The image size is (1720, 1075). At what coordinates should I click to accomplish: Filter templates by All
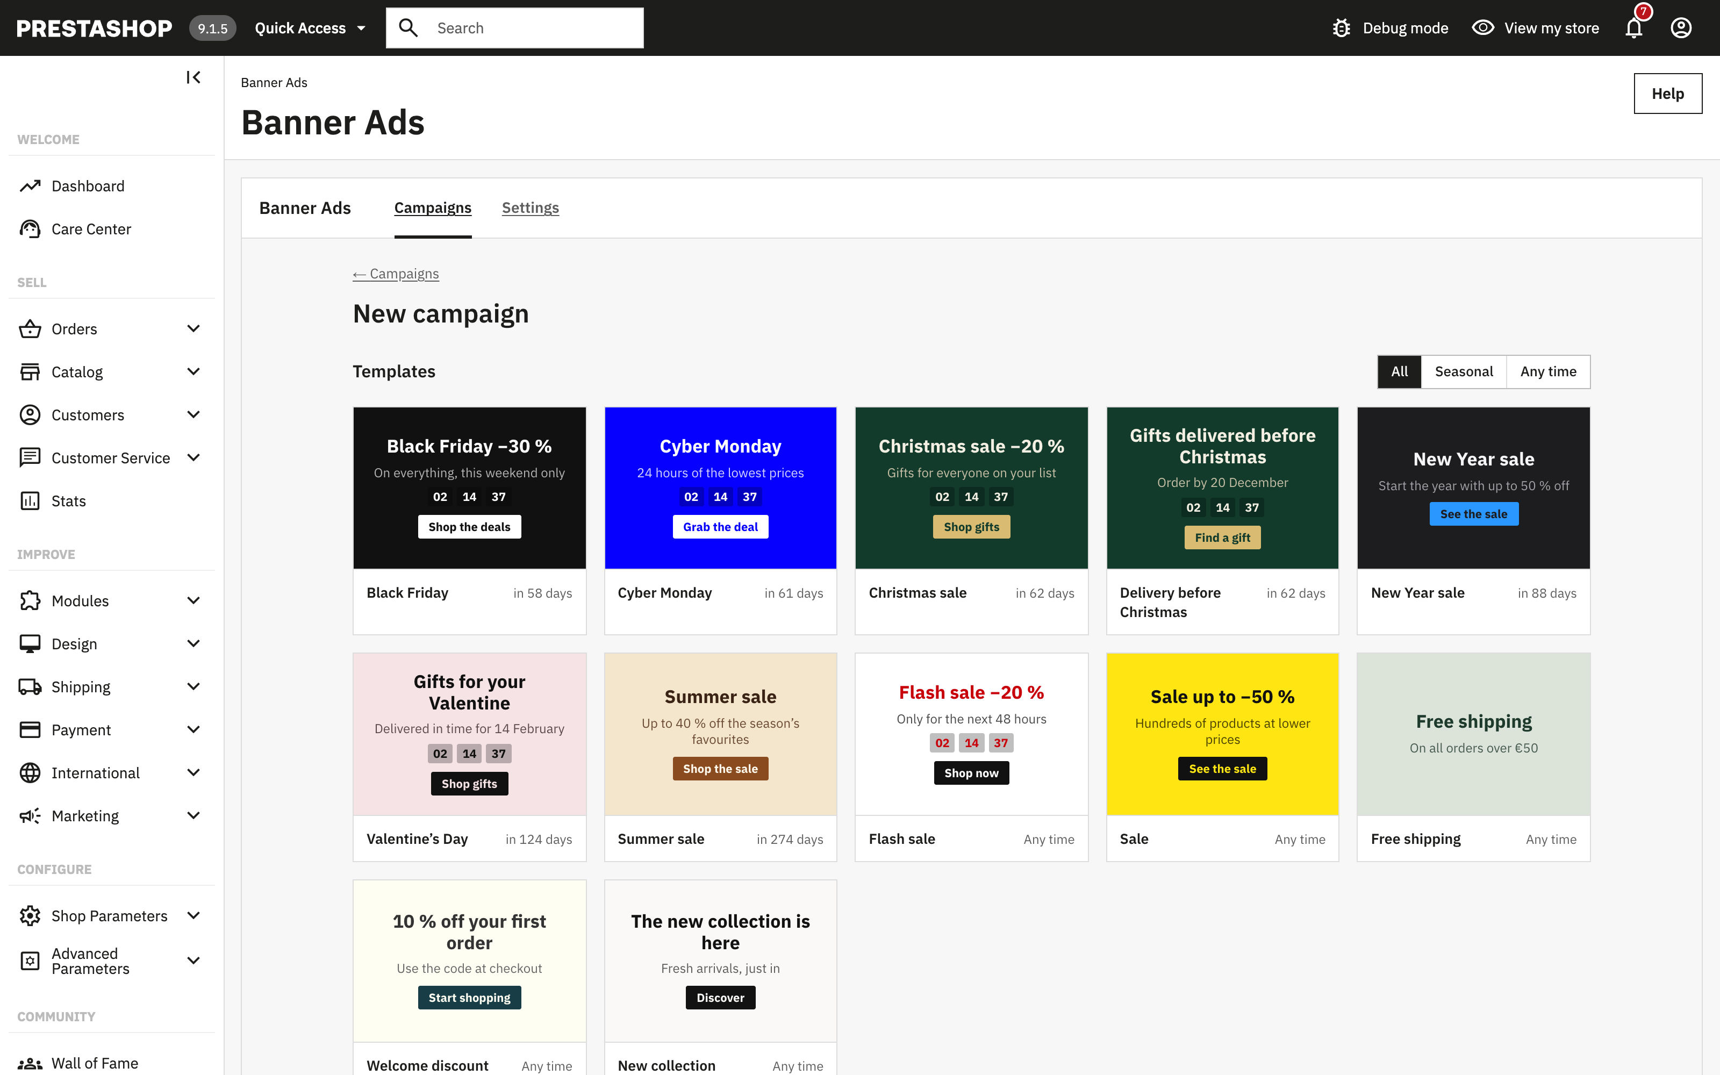[1400, 372]
